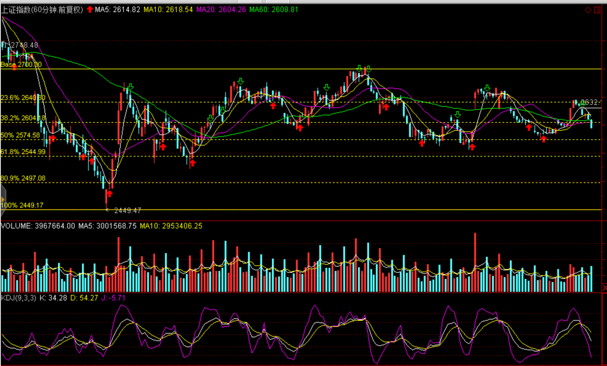Click the 61.8% 2544.99 retracement label
Image resolution: width=607 pixels, height=366 pixels.
click(x=23, y=152)
